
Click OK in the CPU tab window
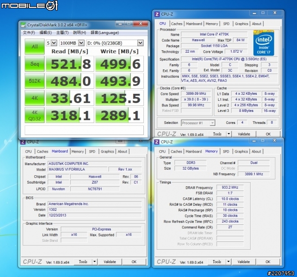[x=268, y=134]
